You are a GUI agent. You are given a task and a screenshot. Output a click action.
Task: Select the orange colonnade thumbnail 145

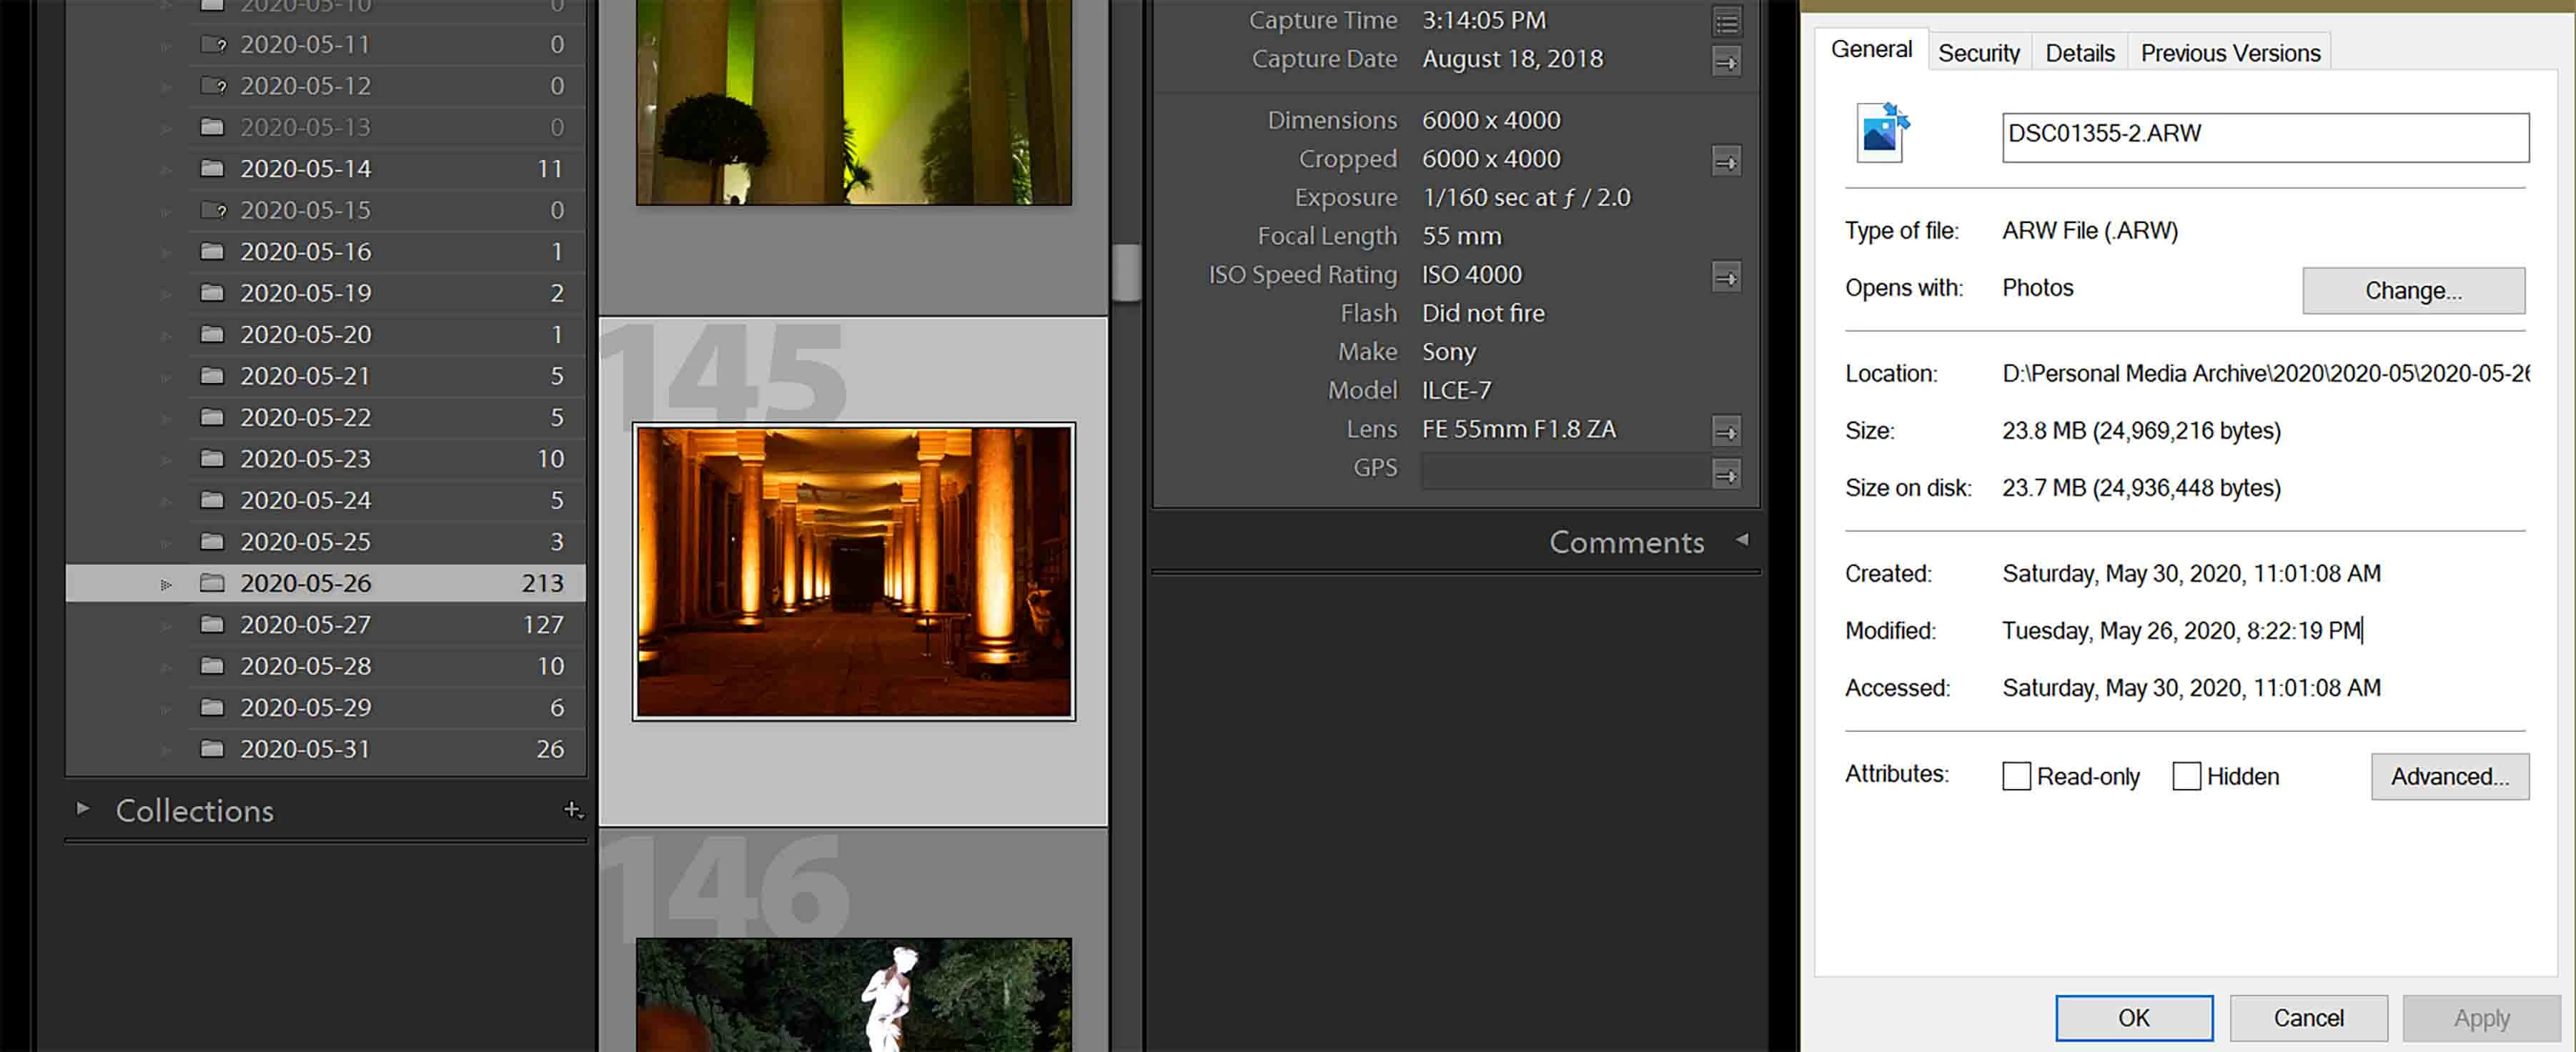853,571
